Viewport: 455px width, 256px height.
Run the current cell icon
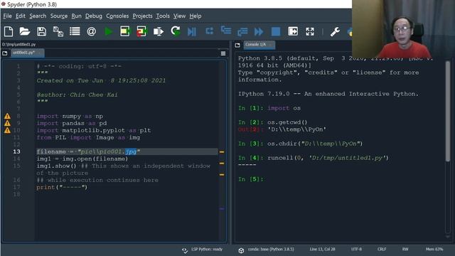click(125, 31)
